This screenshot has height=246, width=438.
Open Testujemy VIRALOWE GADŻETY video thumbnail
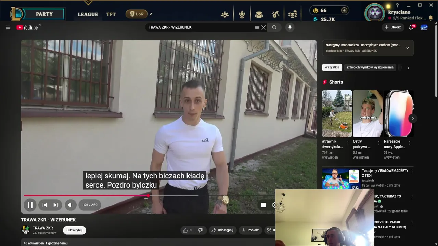click(340, 179)
